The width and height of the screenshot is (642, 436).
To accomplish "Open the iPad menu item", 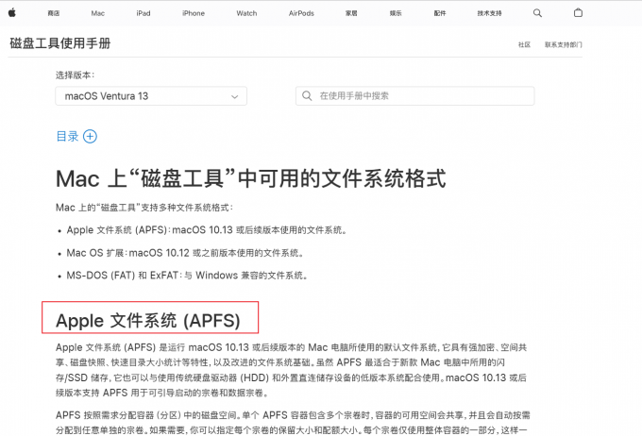I will click(144, 13).
